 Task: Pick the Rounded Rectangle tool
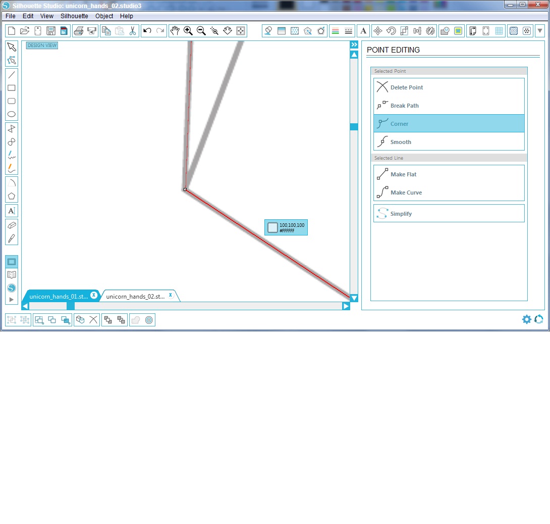(x=12, y=101)
